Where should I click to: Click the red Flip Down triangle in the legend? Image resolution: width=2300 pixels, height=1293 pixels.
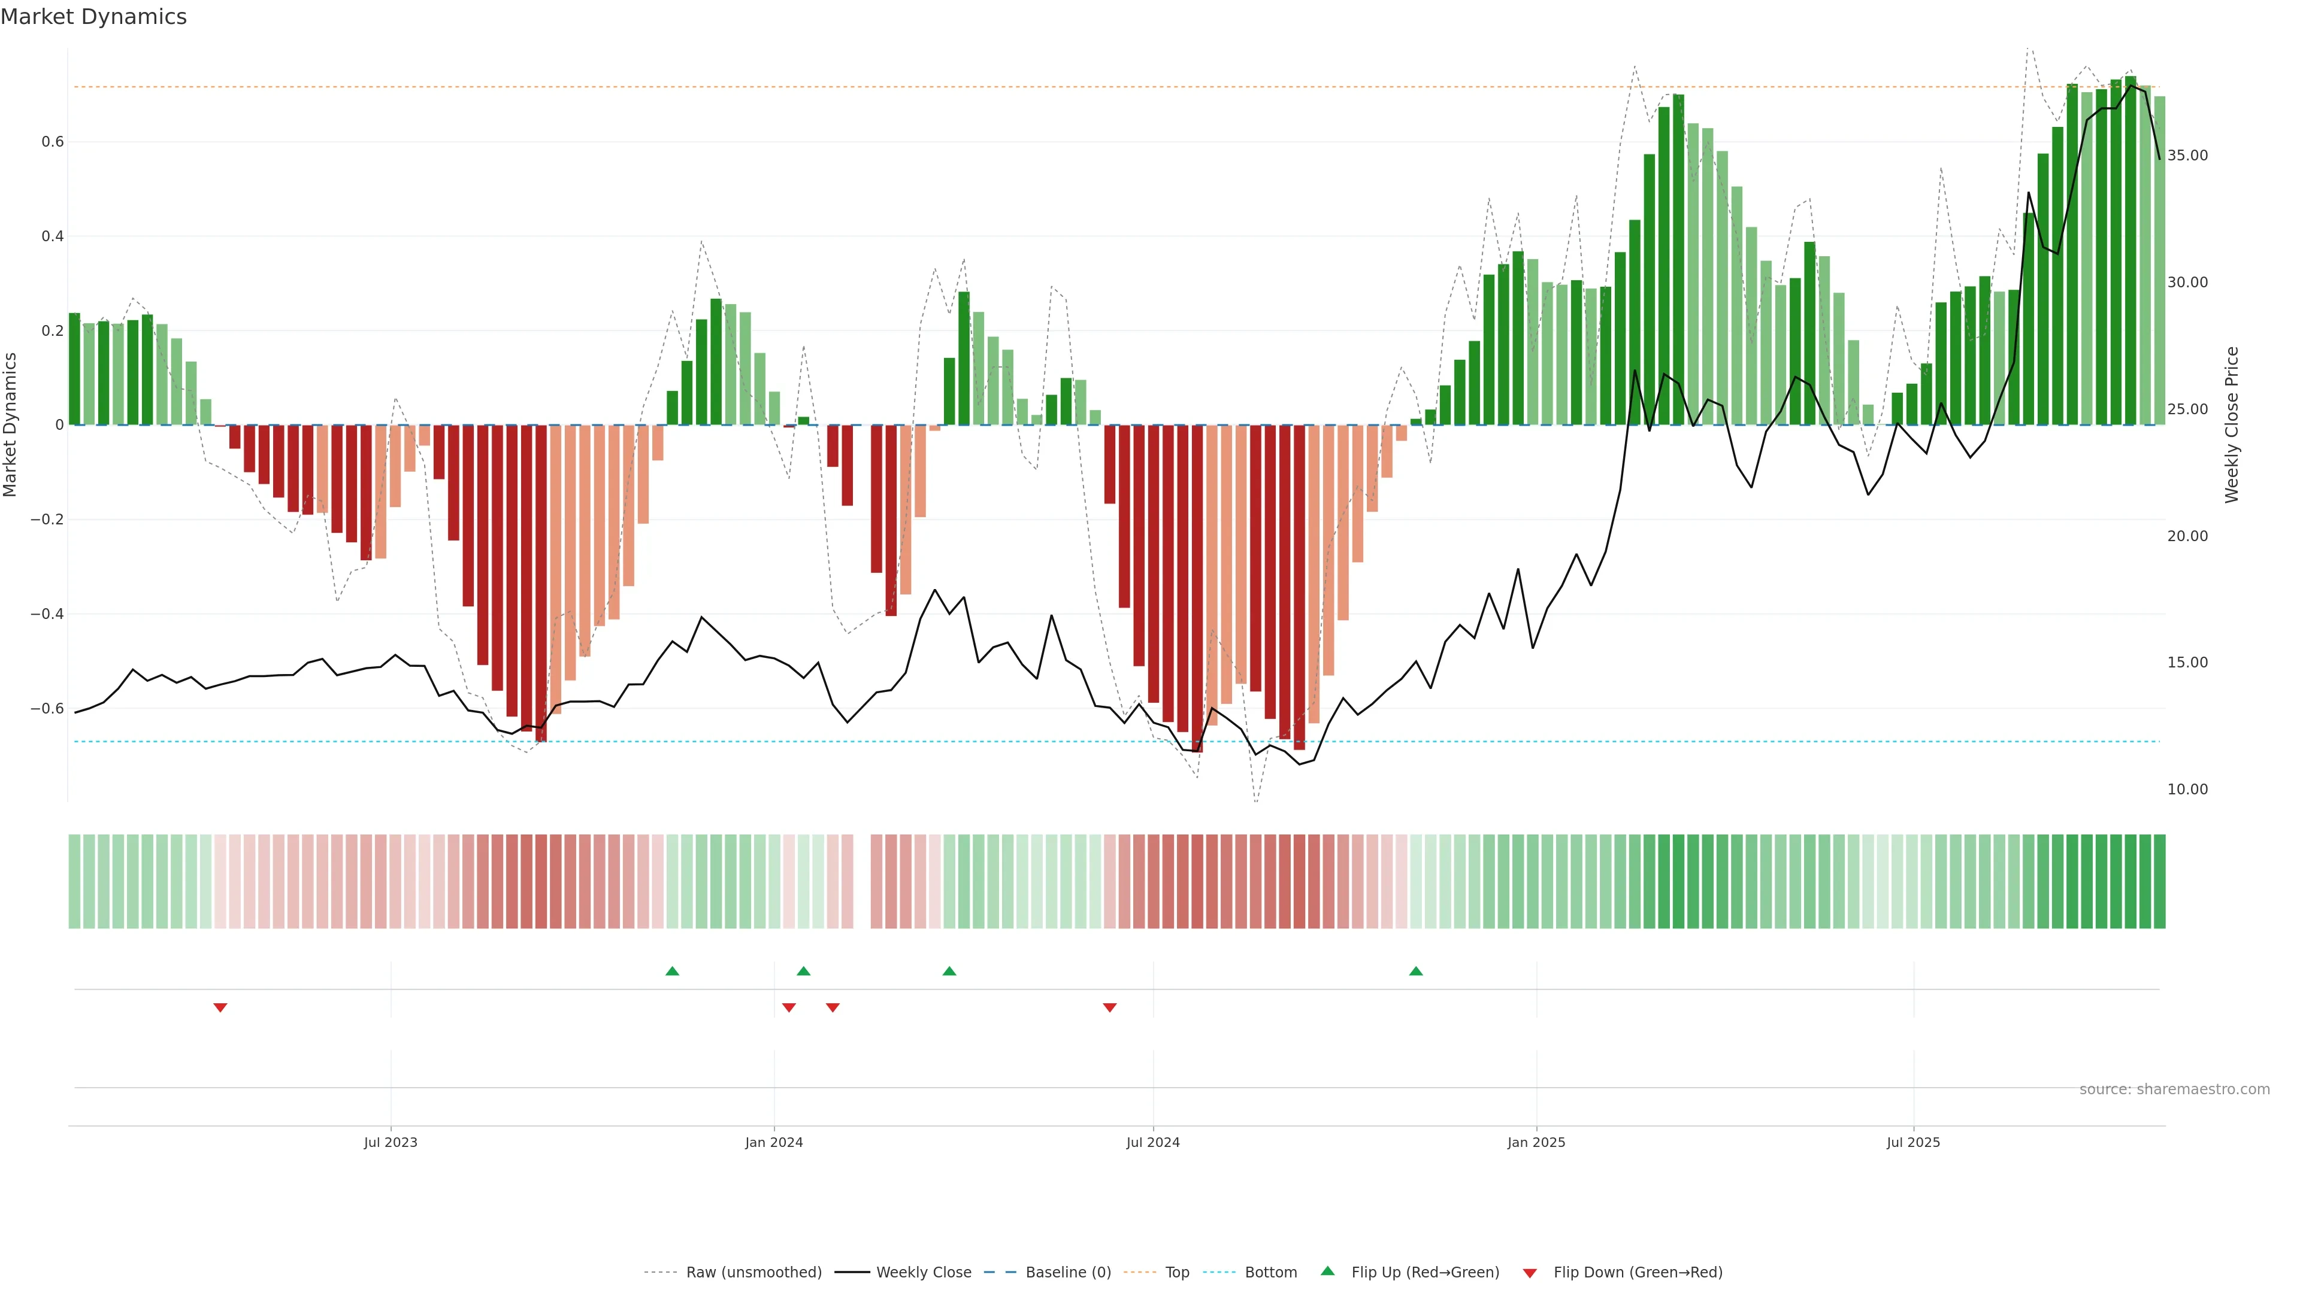point(1530,1273)
